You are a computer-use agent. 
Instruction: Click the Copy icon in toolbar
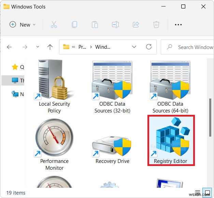[74, 25]
